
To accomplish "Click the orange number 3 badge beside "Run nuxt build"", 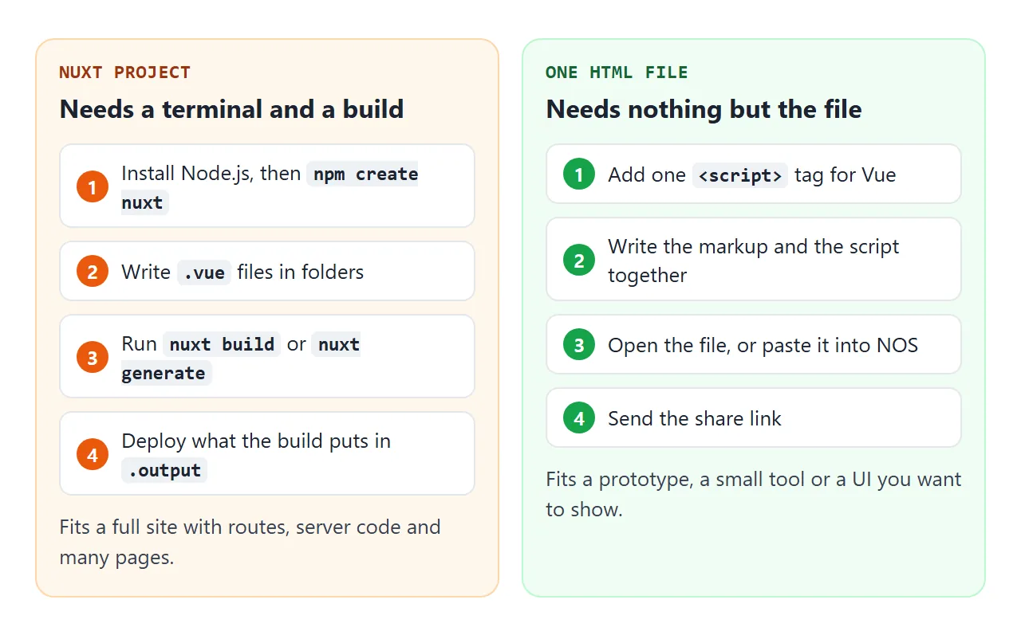I will [93, 357].
